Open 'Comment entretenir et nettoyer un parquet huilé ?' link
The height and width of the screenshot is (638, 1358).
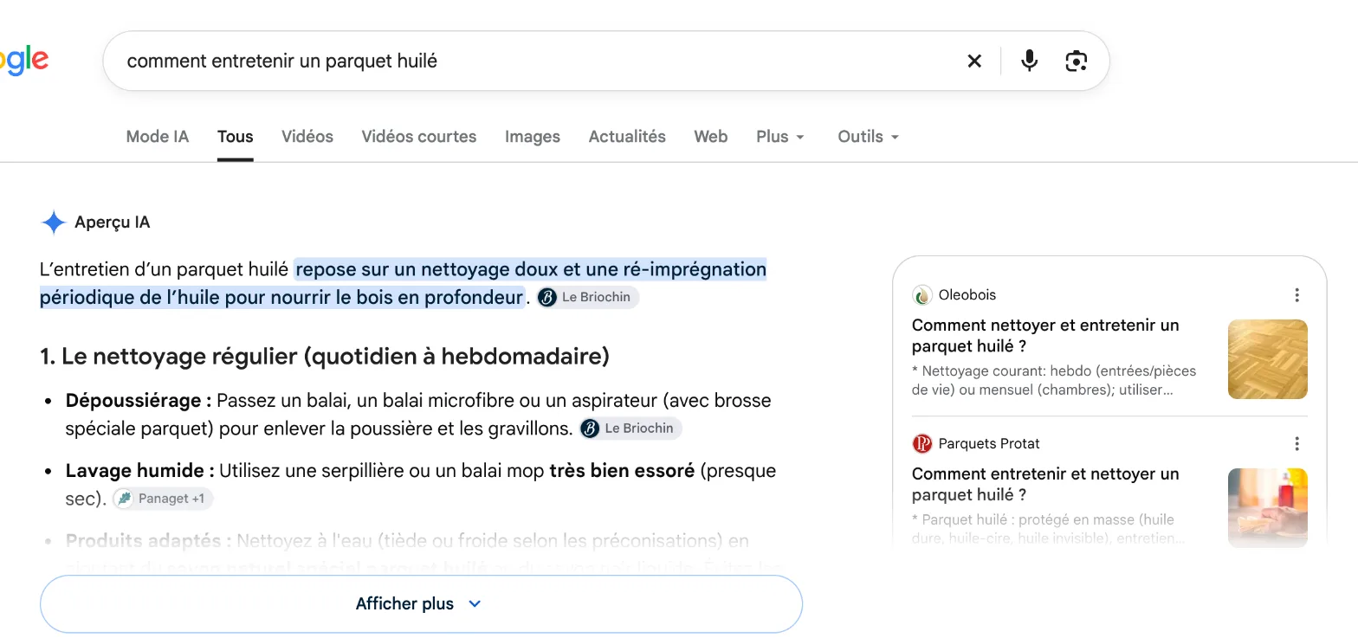(x=1045, y=485)
